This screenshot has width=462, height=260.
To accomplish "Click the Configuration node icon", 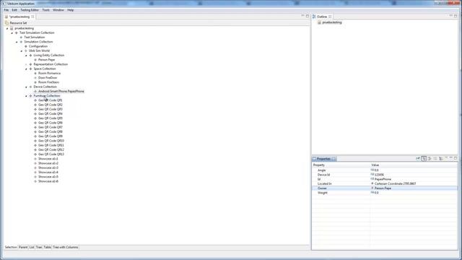I will click(x=26, y=46).
